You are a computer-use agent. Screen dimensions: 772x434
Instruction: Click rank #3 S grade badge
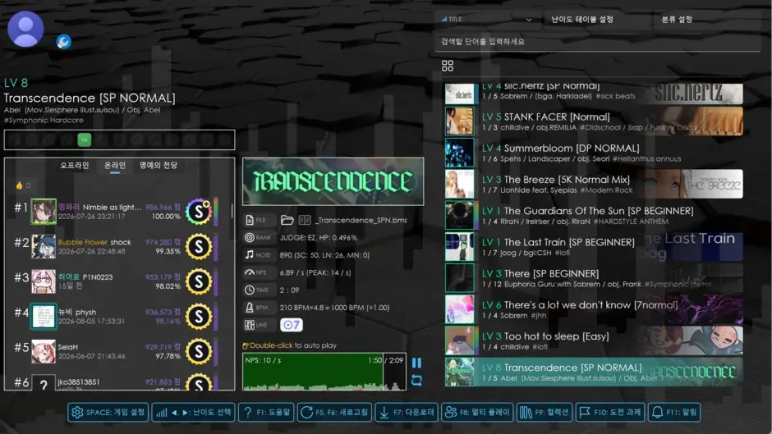199,281
